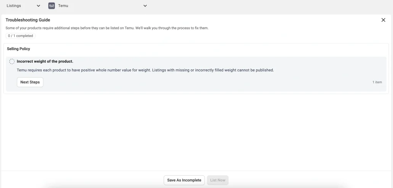Screen dimensions: 393x188
Task: Click the dashed circle incomplete status icon
Action: tap(12, 61)
